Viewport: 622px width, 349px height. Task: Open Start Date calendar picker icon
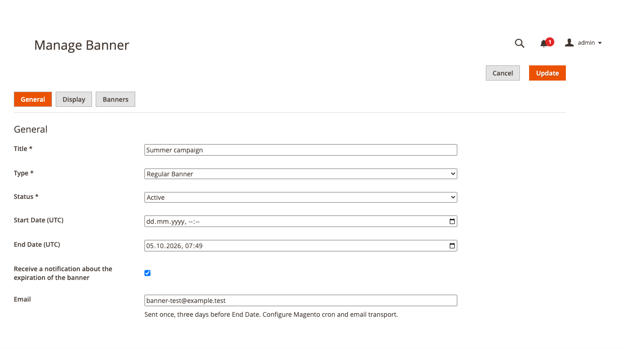coord(452,221)
